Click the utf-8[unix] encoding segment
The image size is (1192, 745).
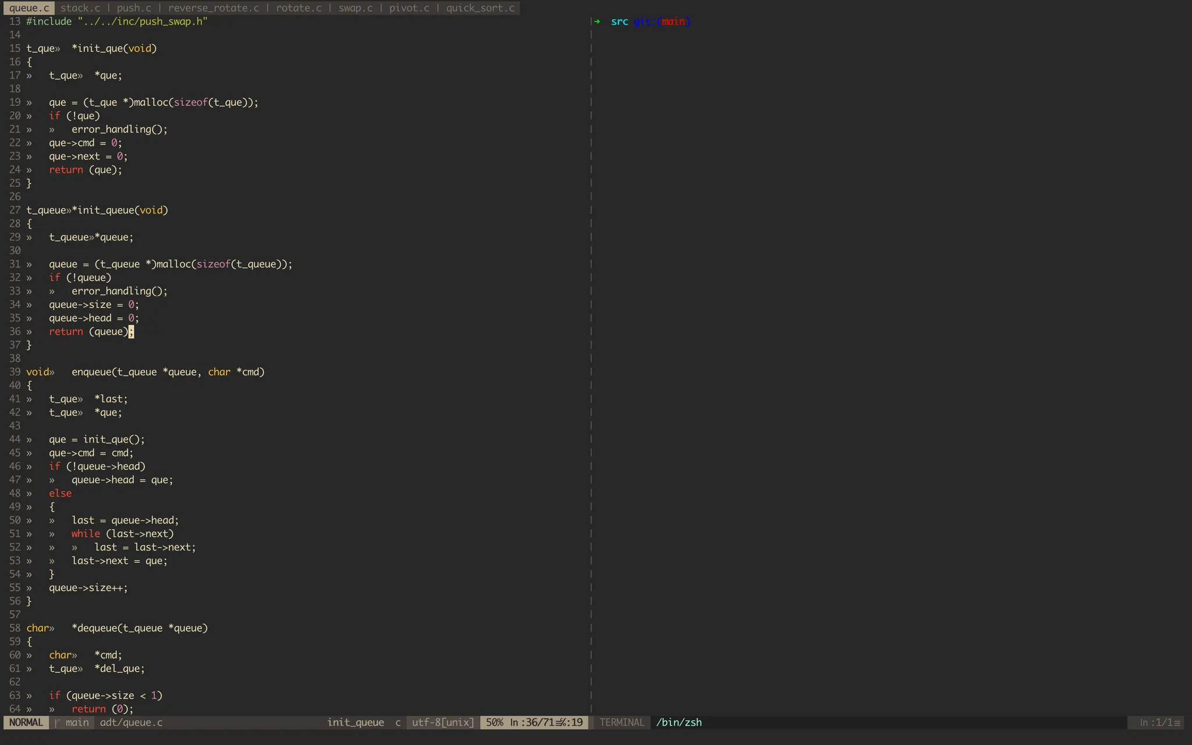[443, 722]
